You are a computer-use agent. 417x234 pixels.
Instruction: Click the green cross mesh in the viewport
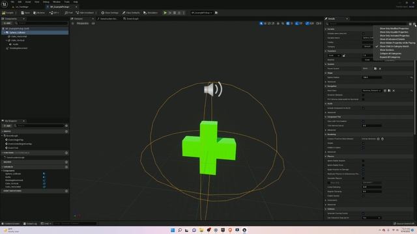coord(208,148)
